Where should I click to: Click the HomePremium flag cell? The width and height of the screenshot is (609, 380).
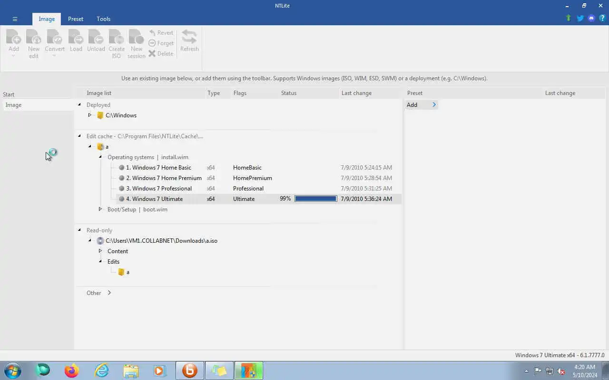(x=253, y=178)
